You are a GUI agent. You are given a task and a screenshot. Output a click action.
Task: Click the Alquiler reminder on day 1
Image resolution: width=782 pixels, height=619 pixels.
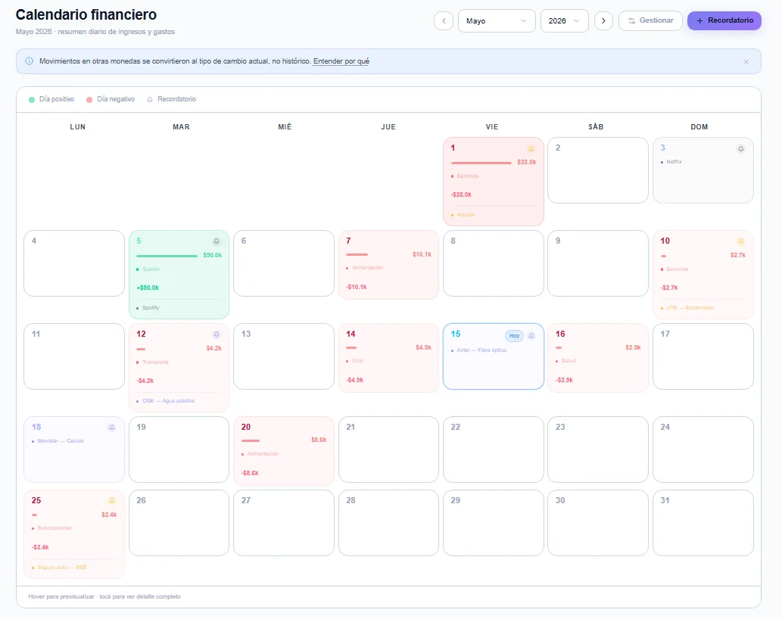point(466,215)
